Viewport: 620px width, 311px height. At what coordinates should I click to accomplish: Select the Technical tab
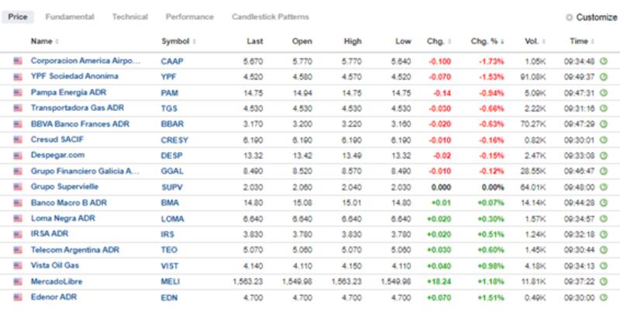pyautogui.click(x=129, y=16)
